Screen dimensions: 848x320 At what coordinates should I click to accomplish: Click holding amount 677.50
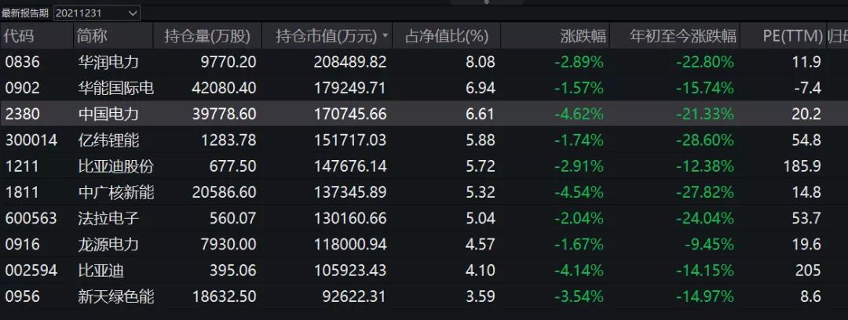pos(232,166)
